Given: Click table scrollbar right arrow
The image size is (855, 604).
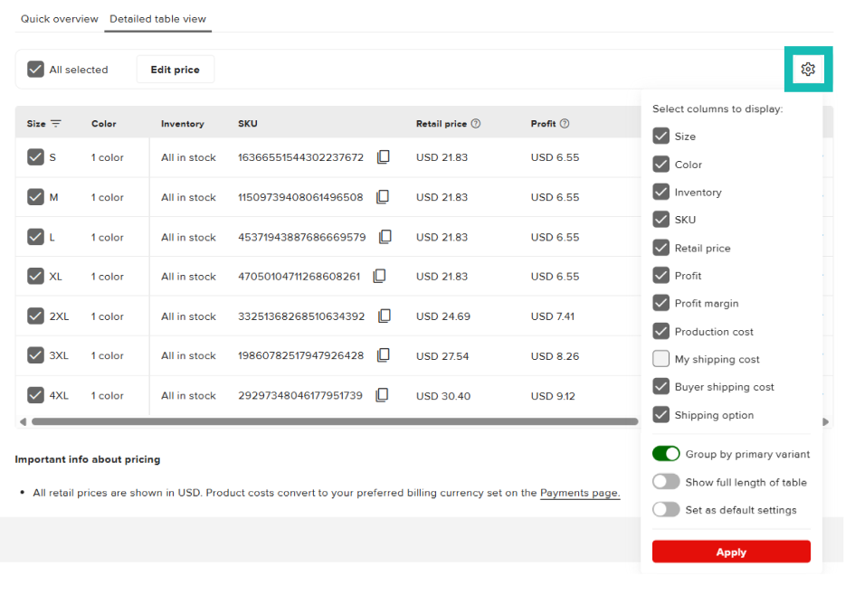Looking at the screenshot, I should (x=825, y=421).
